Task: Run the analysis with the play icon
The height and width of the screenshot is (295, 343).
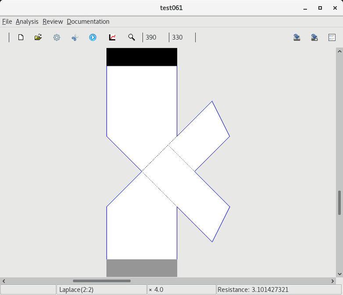Action: [93, 37]
